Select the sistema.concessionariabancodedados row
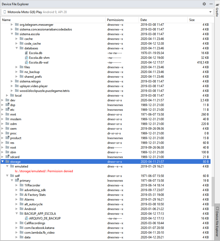The image size is (220, 241). point(106,29)
